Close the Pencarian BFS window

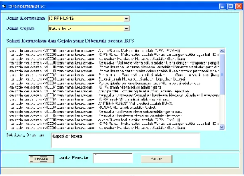pos(239,6)
